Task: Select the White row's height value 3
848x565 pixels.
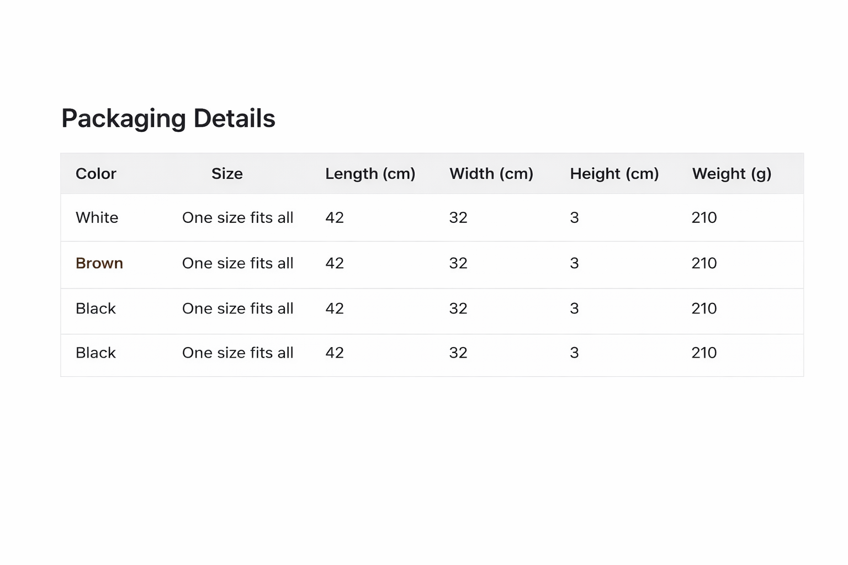Action: coord(574,217)
